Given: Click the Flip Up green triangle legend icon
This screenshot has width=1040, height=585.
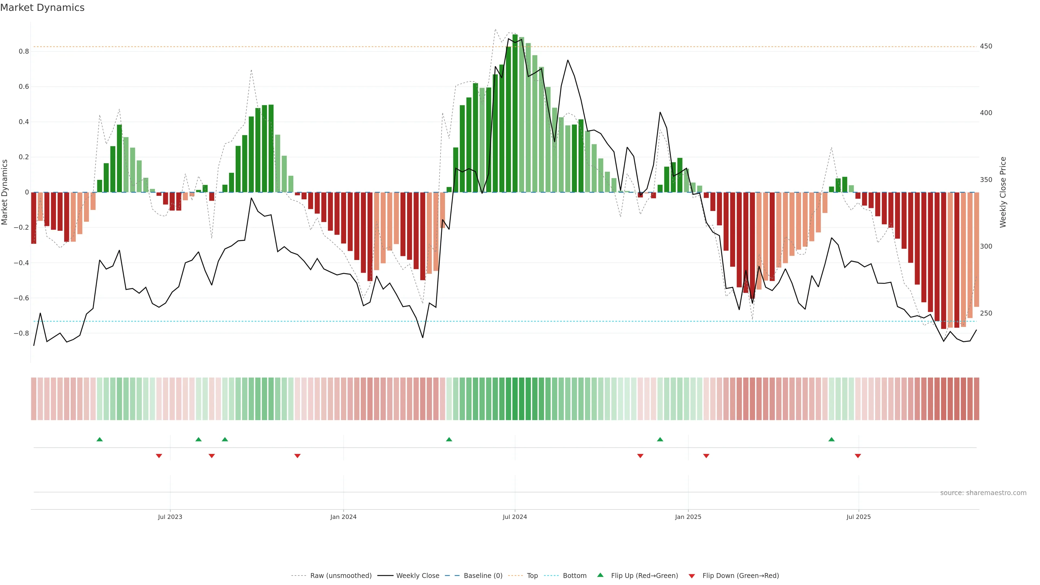Looking at the screenshot, I should pos(600,575).
